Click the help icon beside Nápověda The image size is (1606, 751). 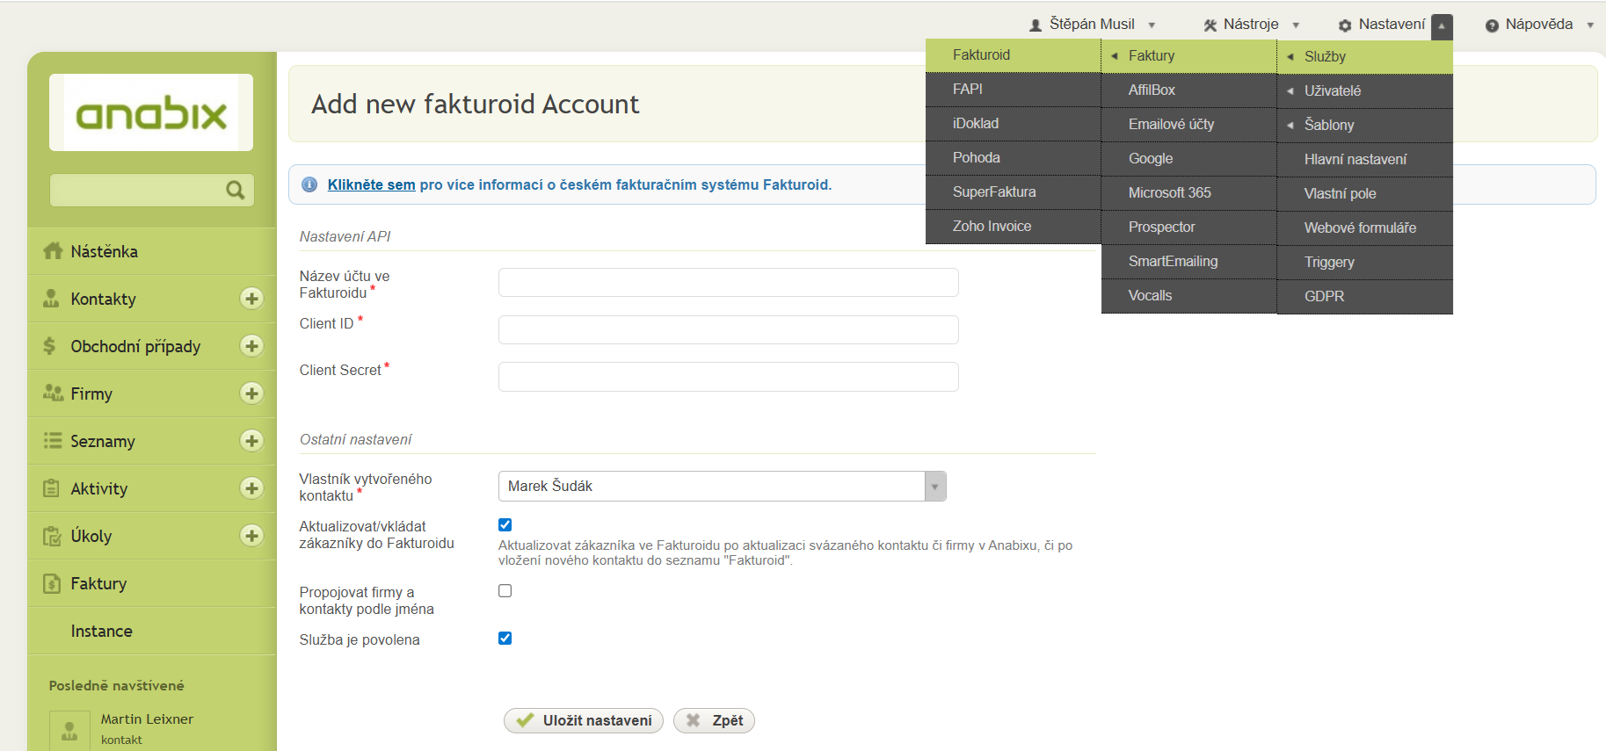1492,25
